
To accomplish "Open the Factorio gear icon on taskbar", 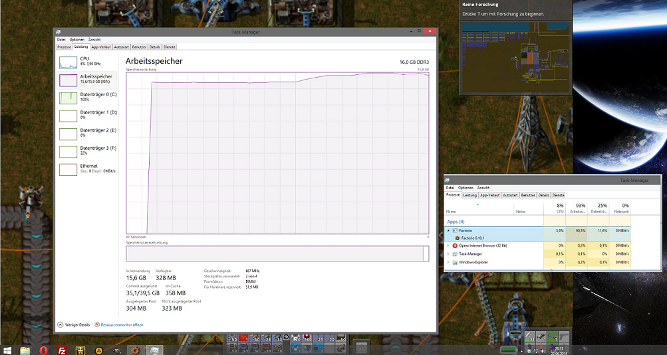I will pyautogui.click(x=136, y=350).
